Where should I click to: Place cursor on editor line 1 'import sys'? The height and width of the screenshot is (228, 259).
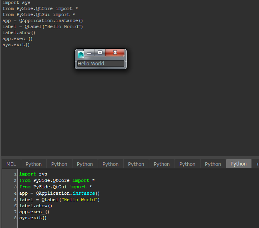(33, 174)
